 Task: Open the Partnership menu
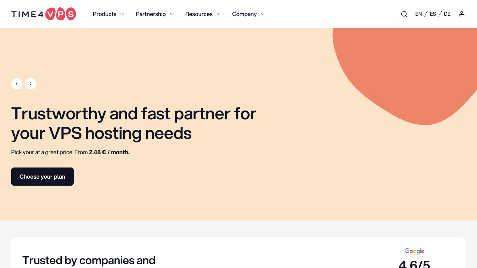(x=151, y=14)
